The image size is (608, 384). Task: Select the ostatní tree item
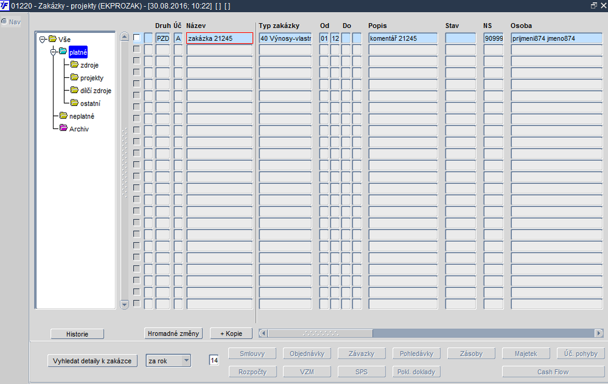pyautogui.click(x=91, y=103)
